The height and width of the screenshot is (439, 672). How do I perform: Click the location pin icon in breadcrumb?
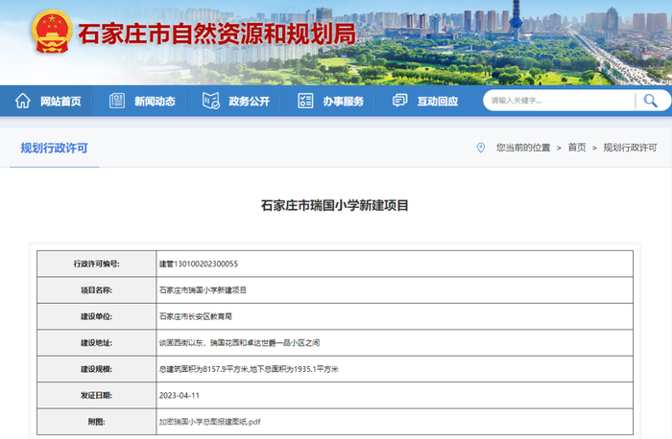coord(481,148)
